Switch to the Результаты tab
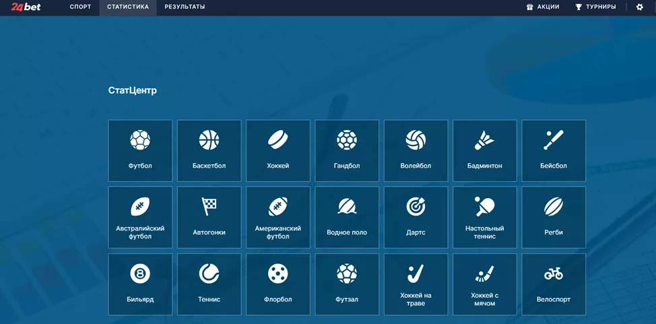 (185, 7)
